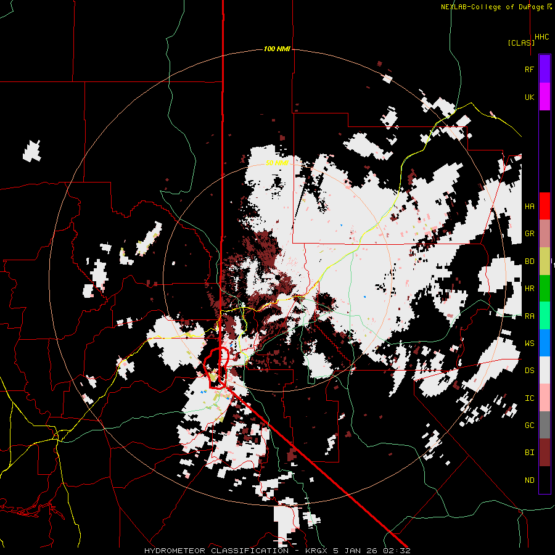Click the GC gray legend swatch
The height and width of the screenshot is (555, 555).
click(x=545, y=425)
